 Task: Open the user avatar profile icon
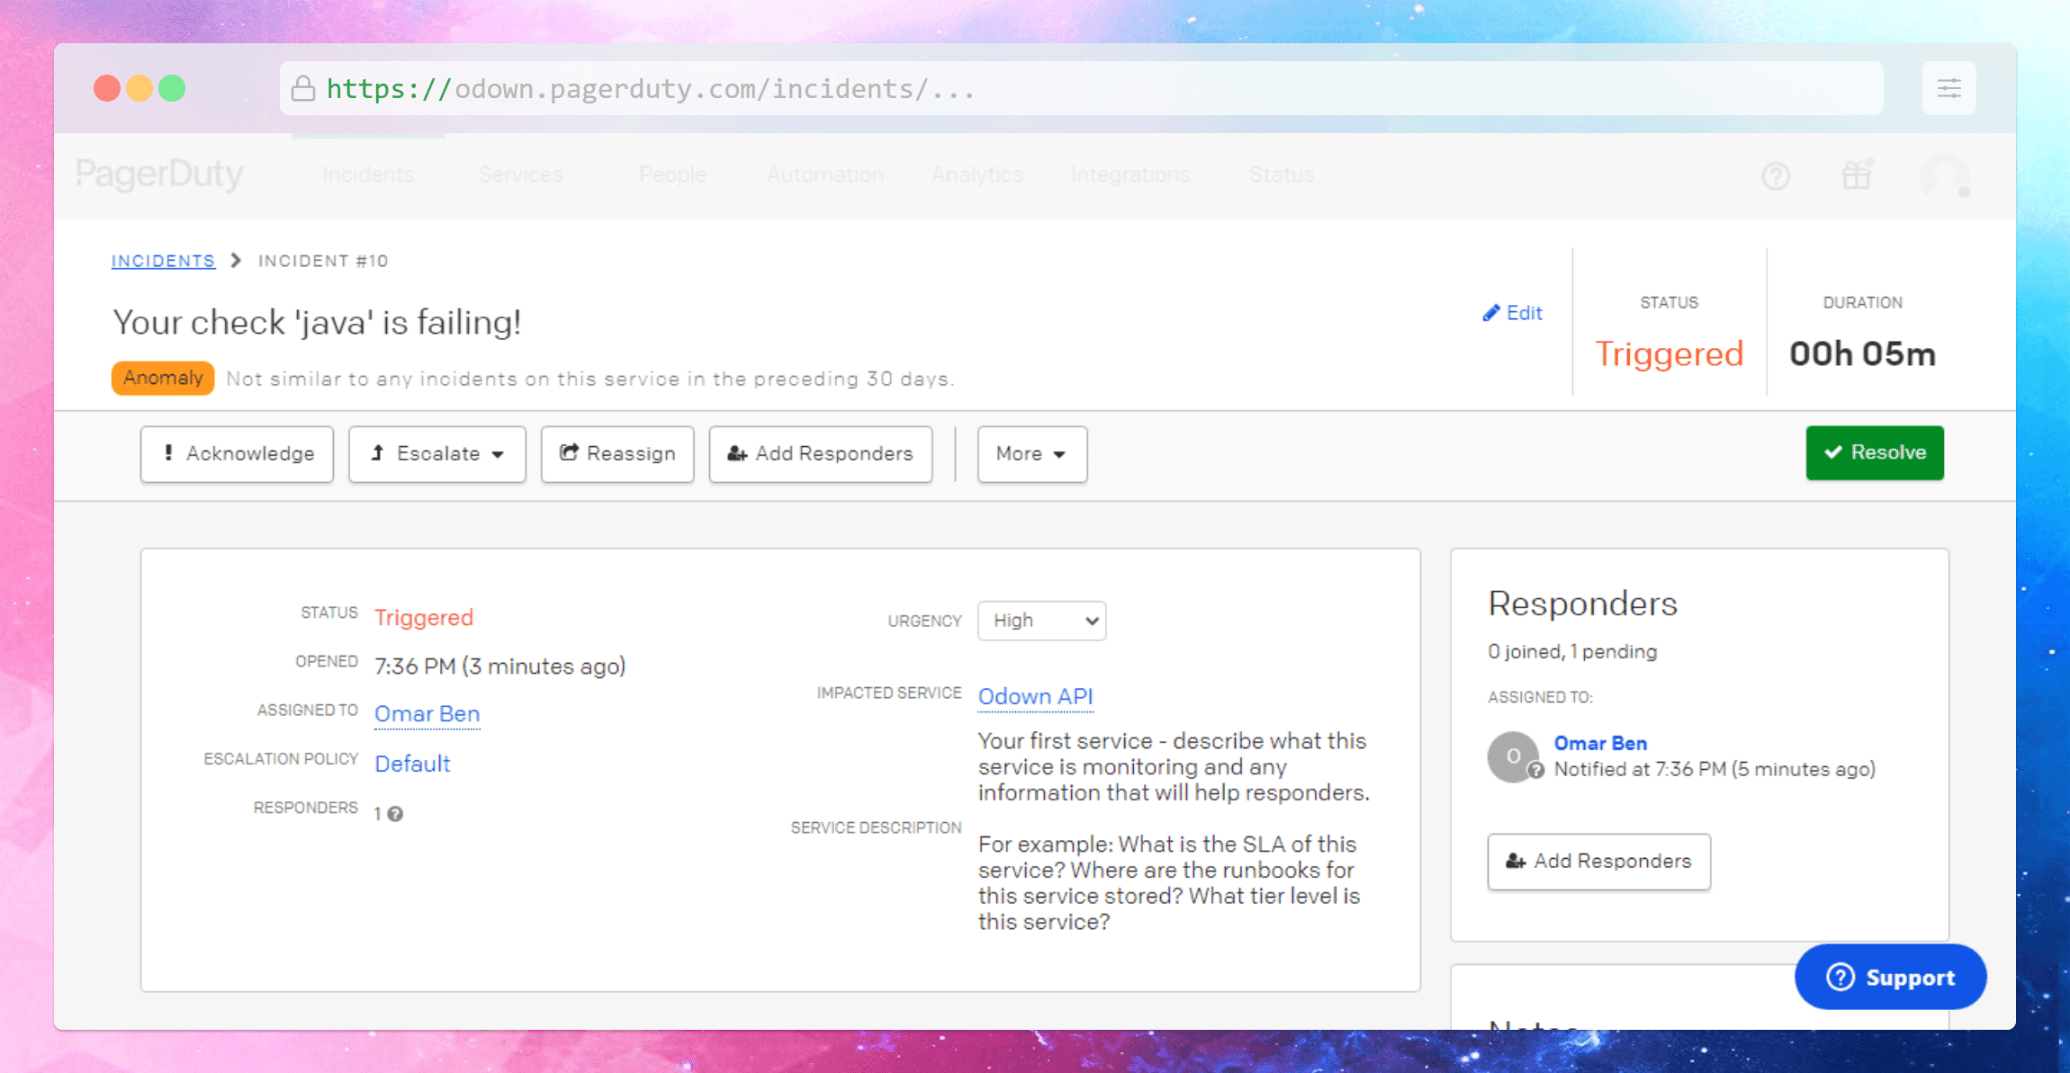tap(1944, 175)
